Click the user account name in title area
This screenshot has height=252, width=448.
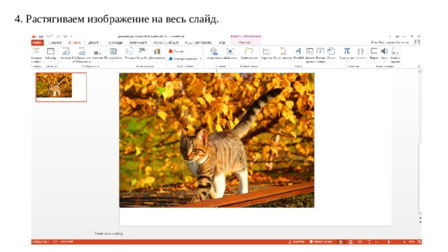click(390, 42)
